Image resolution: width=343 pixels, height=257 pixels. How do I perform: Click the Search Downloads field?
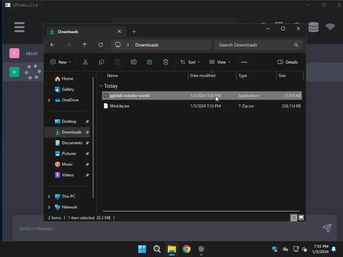click(258, 45)
